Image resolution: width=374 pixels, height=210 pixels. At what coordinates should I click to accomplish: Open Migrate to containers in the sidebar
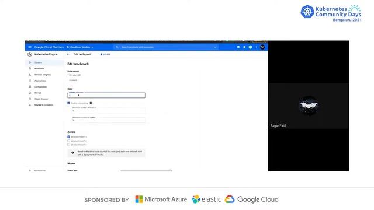[x=44, y=105]
